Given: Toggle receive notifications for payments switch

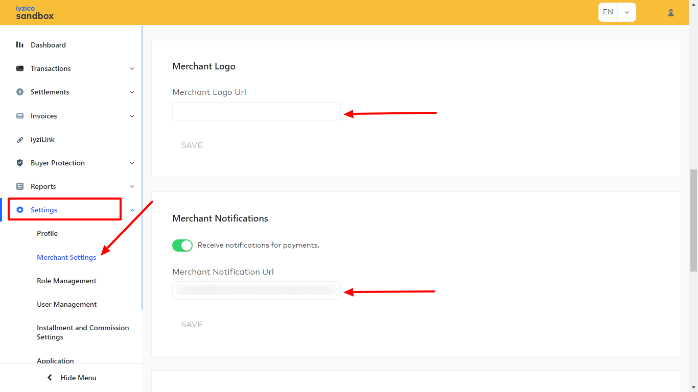Looking at the screenshot, I should pyautogui.click(x=182, y=246).
